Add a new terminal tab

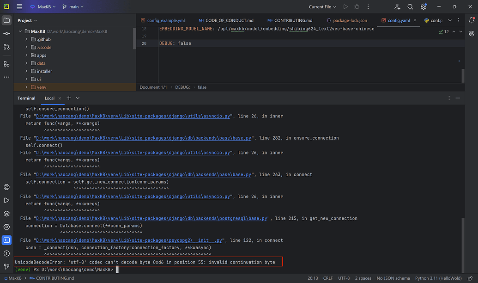tap(69, 98)
